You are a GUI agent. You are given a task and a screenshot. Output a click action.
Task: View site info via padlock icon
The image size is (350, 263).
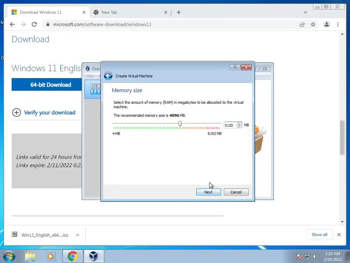pos(48,24)
